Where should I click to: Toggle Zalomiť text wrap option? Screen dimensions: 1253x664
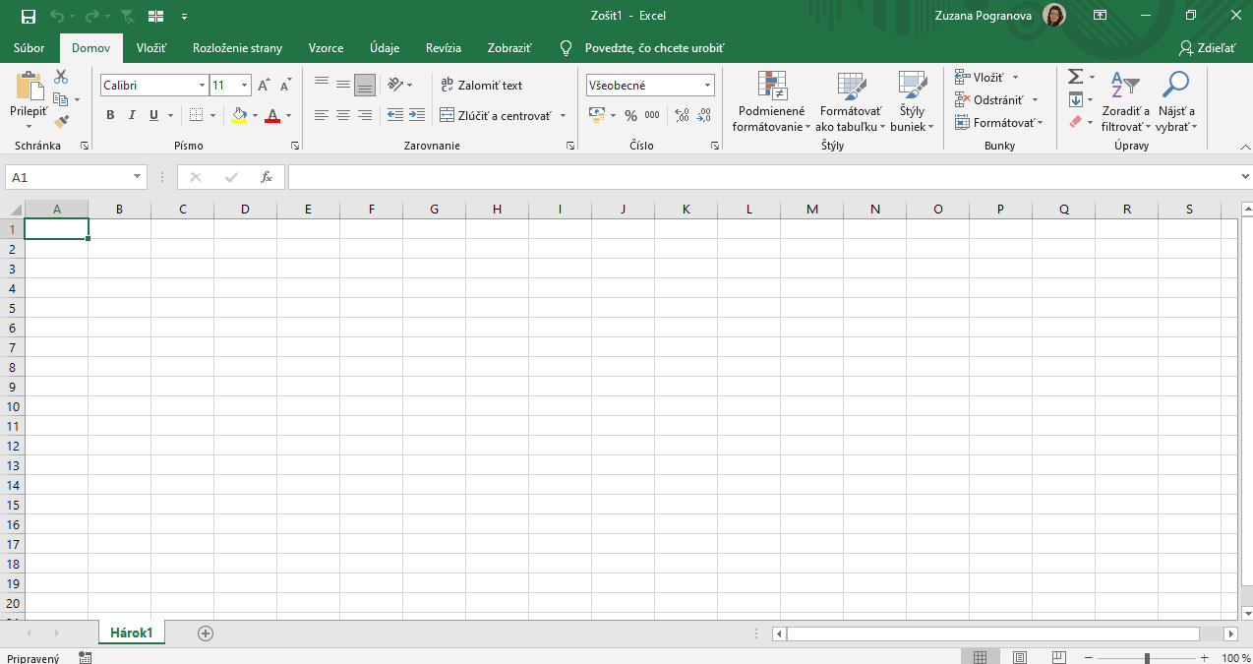pos(482,86)
